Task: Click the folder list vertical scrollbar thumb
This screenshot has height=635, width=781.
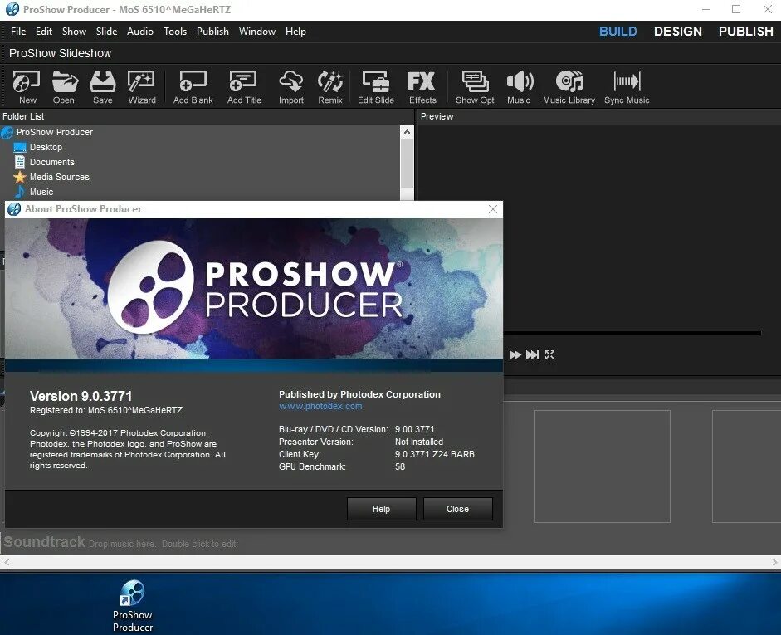Action: pyautogui.click(x=407, y=164)
